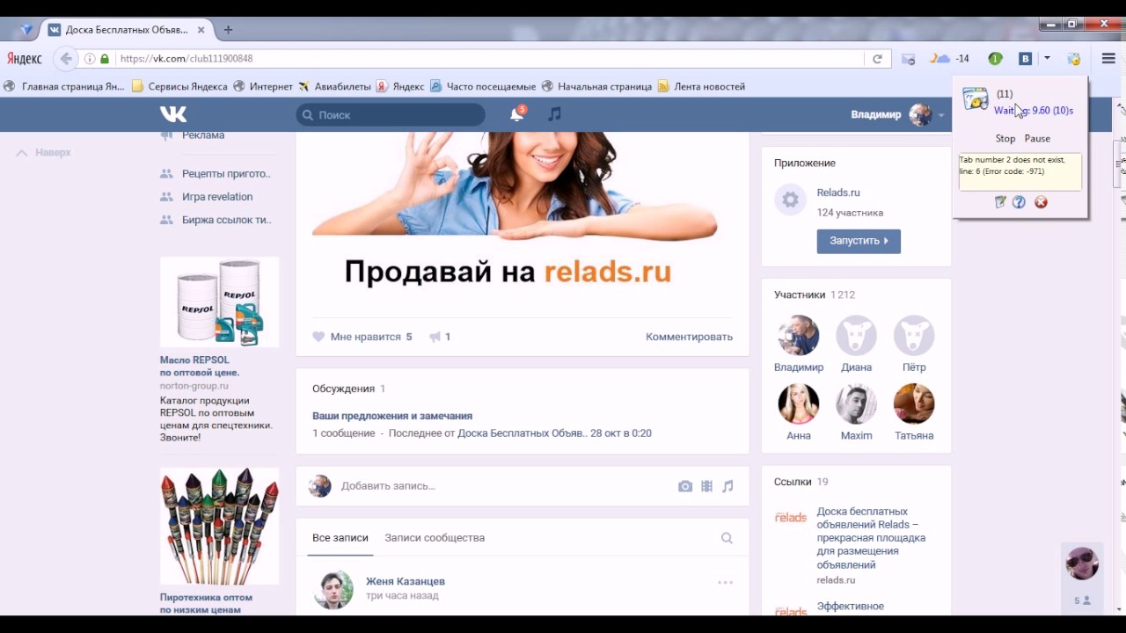Click the green padlock in address bar
1126x633 pixels.
click(x=105, y=59)
